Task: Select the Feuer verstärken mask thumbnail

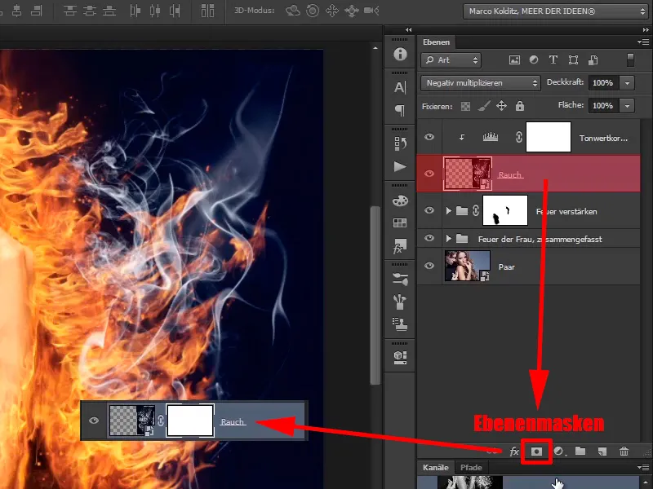Action: [504, 210]
